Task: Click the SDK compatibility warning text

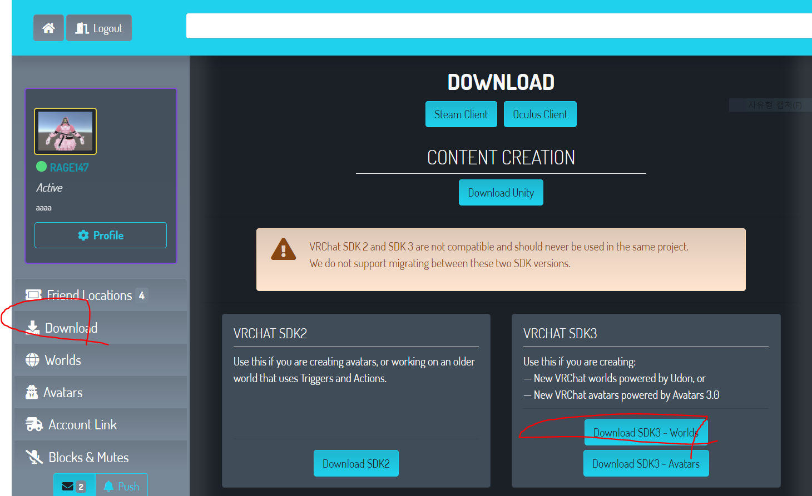Action: coord(499,255)
